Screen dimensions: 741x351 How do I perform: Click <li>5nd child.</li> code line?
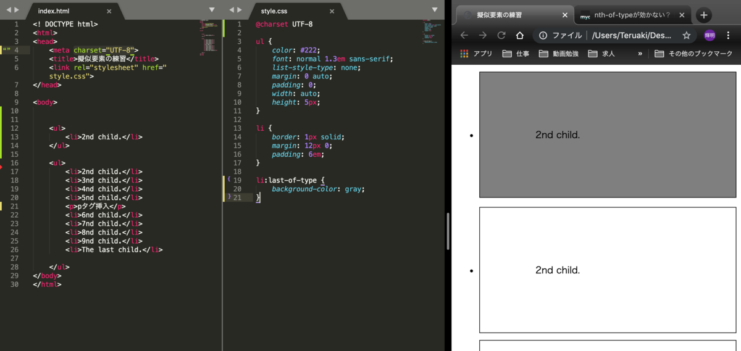point(104,197)
